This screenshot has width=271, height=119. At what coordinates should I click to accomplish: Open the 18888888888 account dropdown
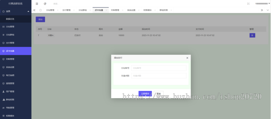(262, 4)
